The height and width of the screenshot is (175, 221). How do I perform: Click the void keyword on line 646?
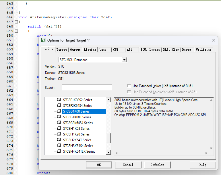click(x=23, y=17)
